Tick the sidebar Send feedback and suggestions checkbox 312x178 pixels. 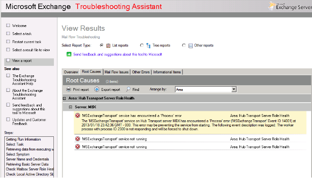8,105
